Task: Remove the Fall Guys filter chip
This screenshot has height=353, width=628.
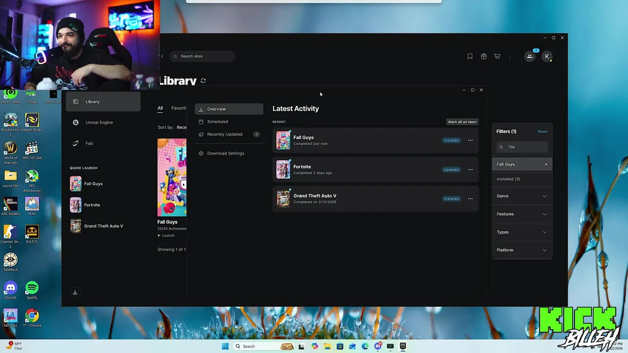Action: tap(546, 164)
